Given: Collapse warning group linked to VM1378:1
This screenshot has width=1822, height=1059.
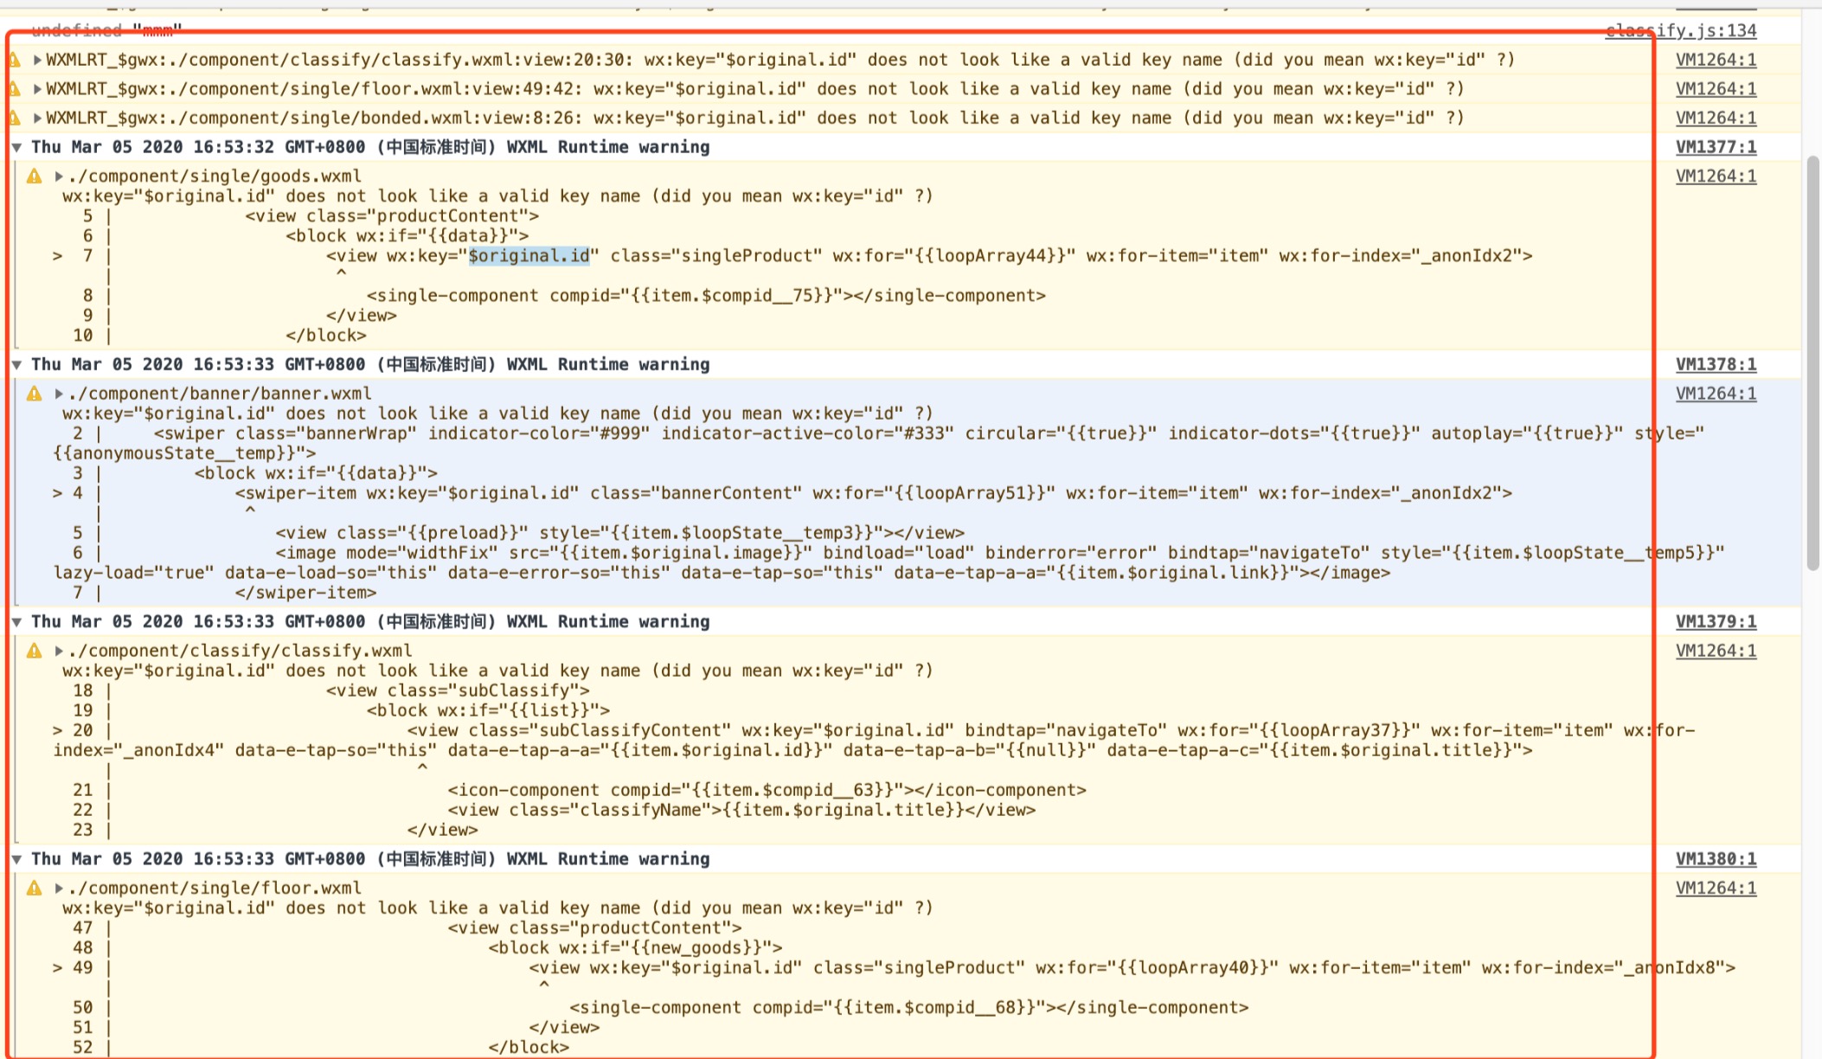Looking at the screenshot, I should pyautogui.click(x=16, y=364).
